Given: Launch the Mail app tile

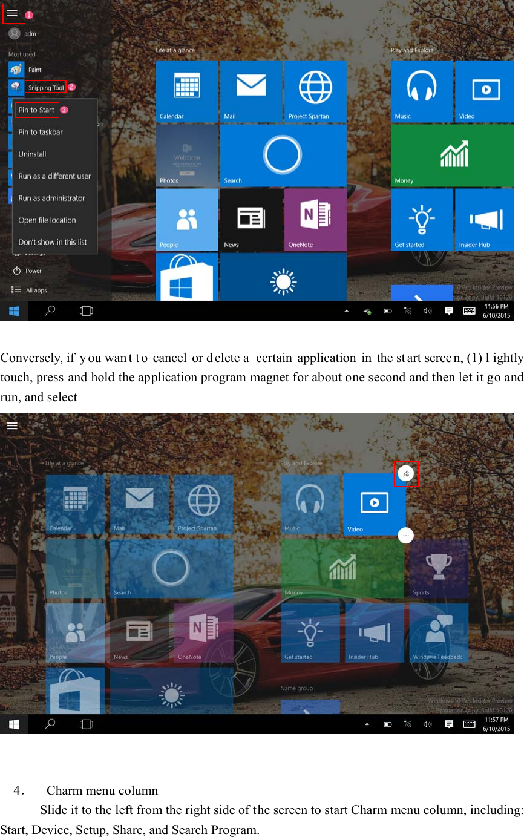Looking at the screenshot, I should point(251,91).
